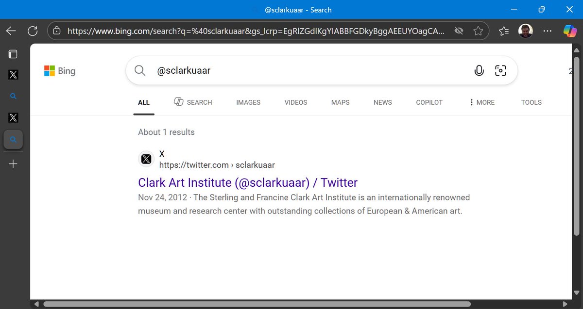This screenshot has width=583, height=309.
Task: Select the active search vertical tab
Action: point(13,140)
